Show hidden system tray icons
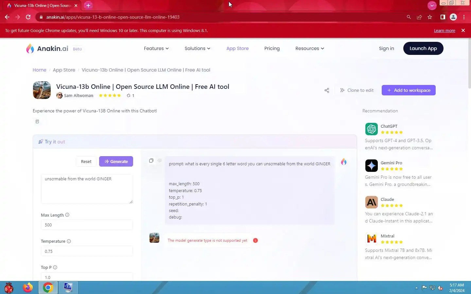Viewport: 471px width, 294px height. [x=416, y=288]
